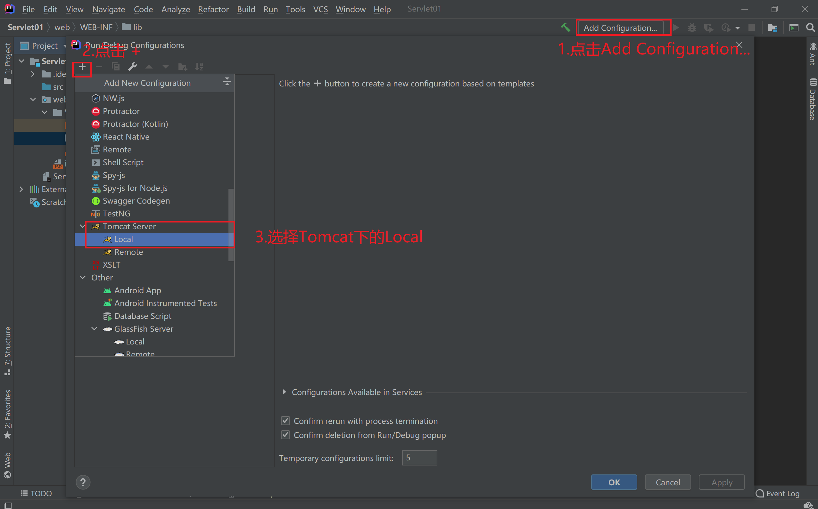Collapse the GlassFish Server node
818x509 pixels.
click(94, 329)
